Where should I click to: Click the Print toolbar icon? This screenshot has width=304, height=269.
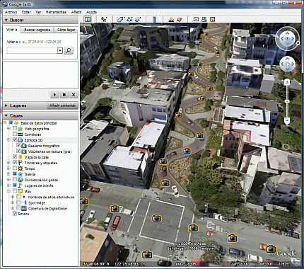[x=204, y=19]
